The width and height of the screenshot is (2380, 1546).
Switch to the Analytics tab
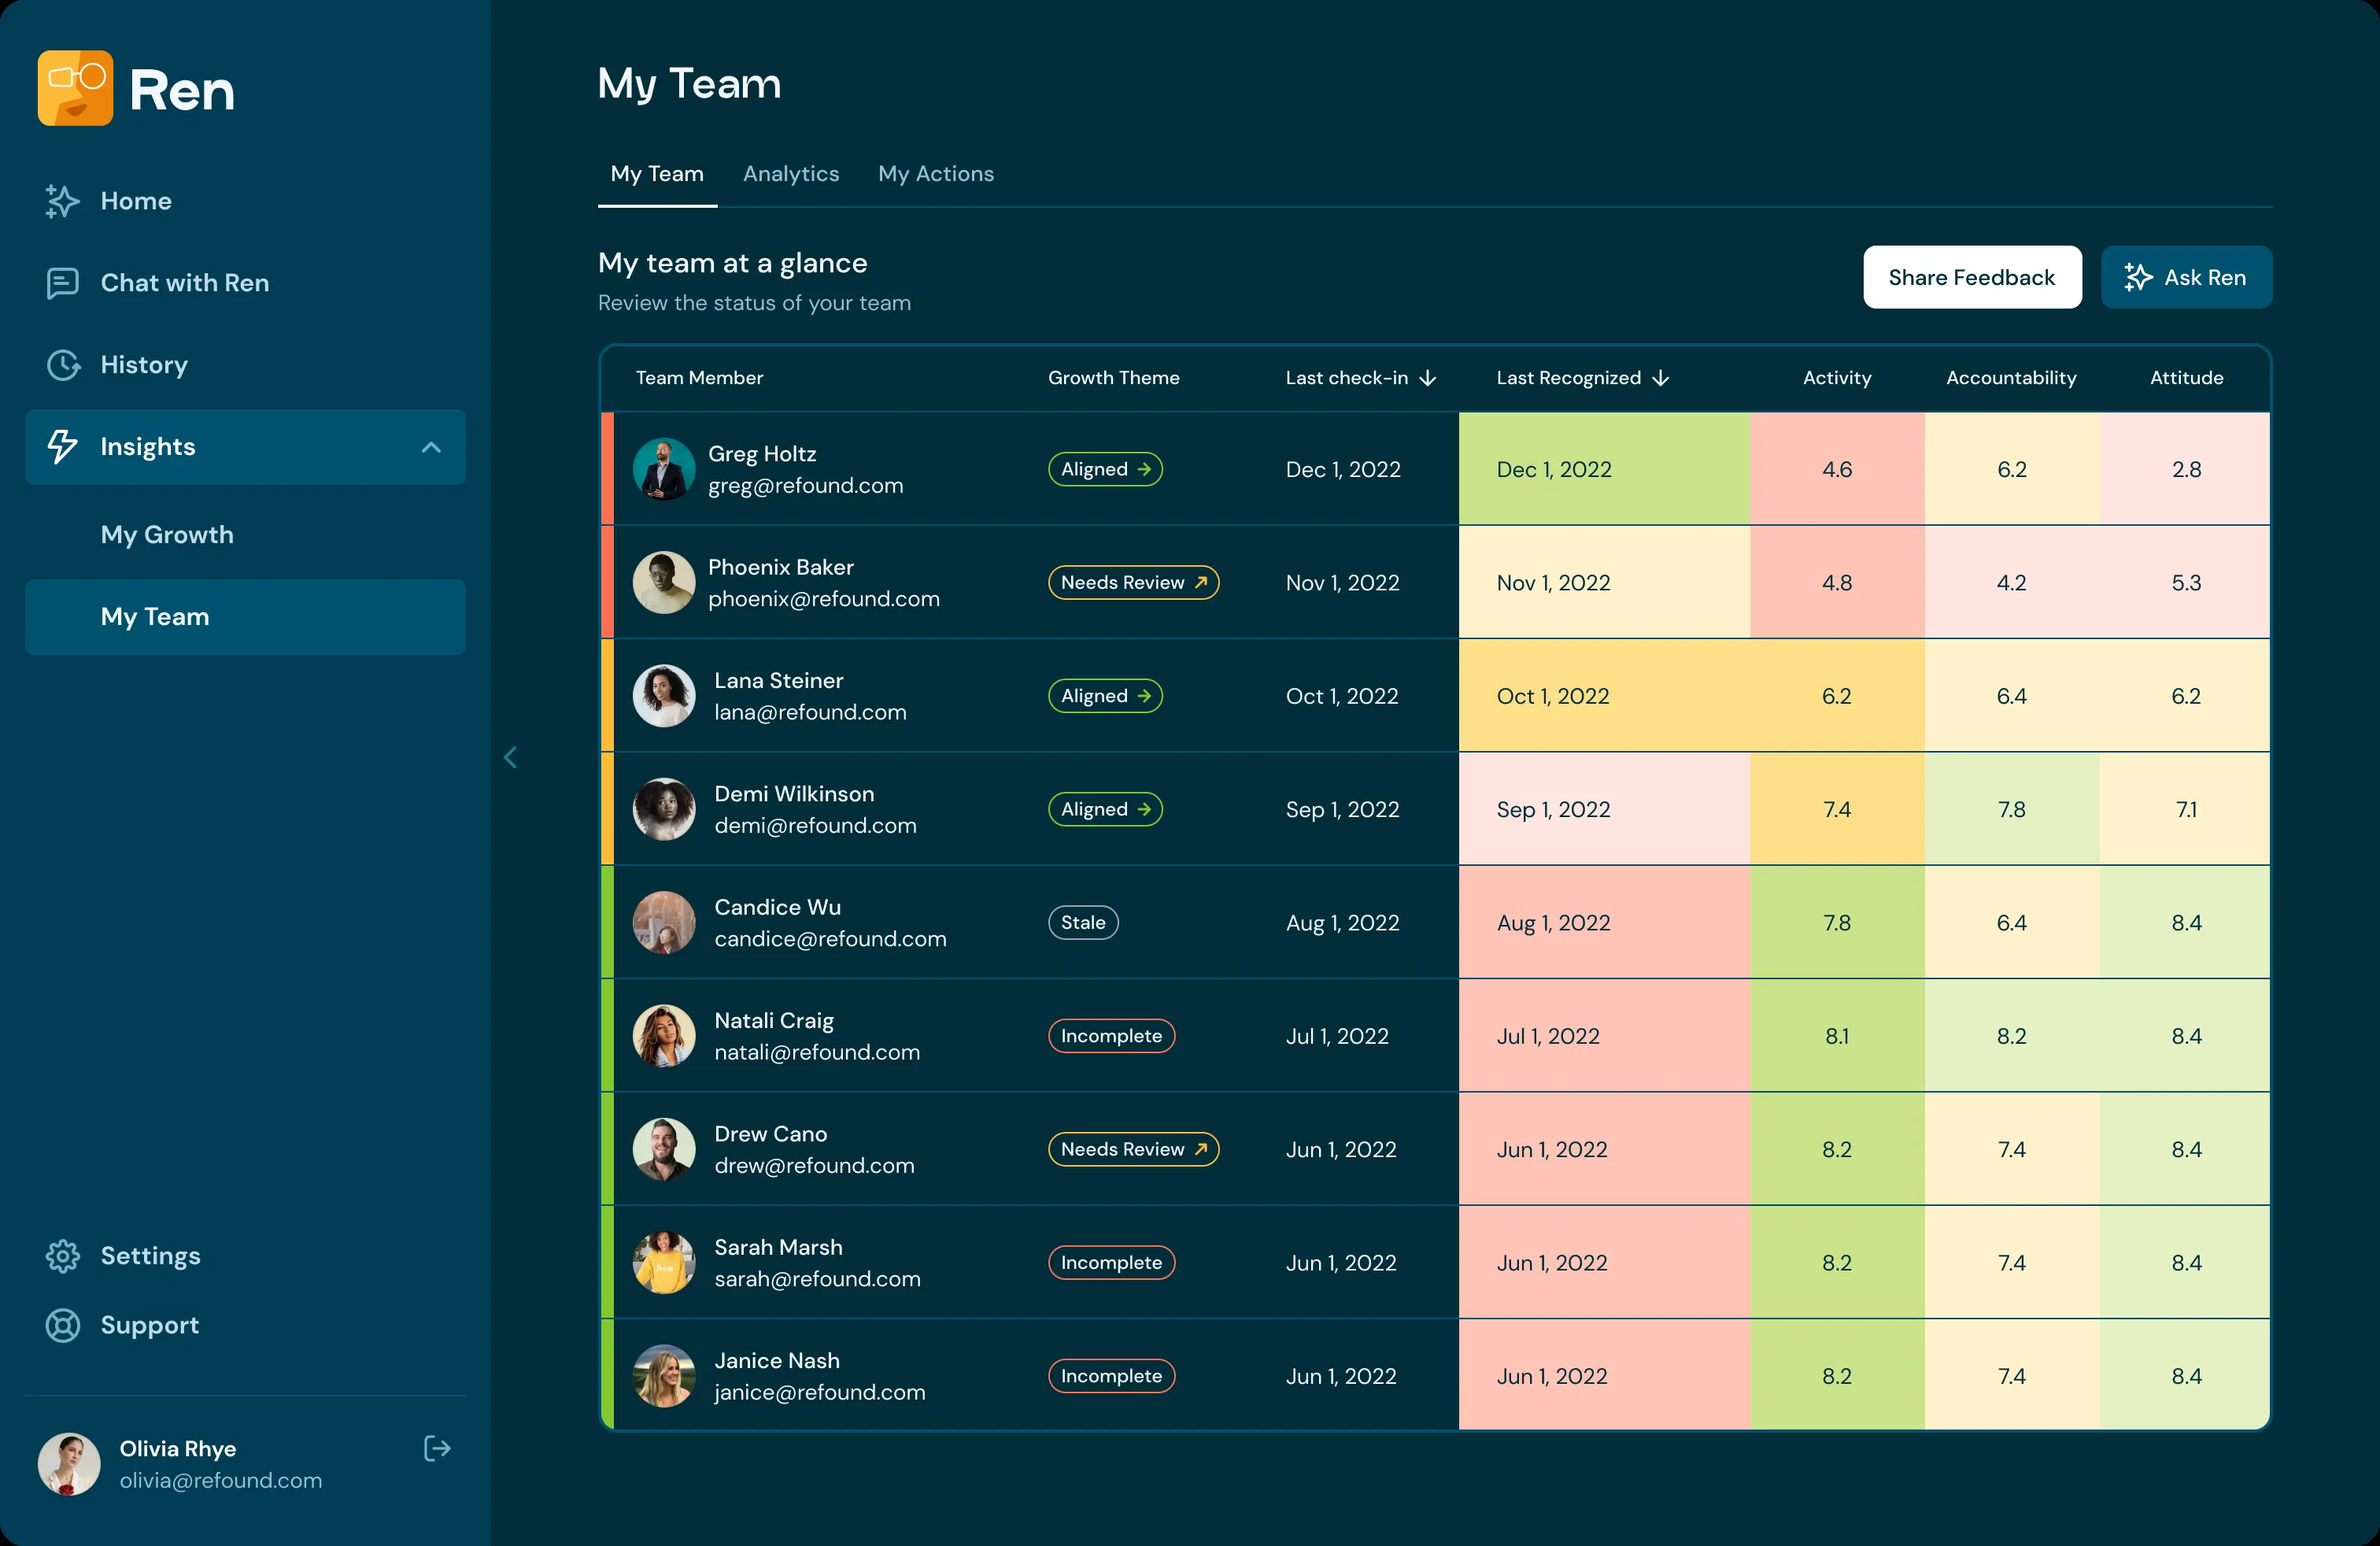click(x=791, y=173)
